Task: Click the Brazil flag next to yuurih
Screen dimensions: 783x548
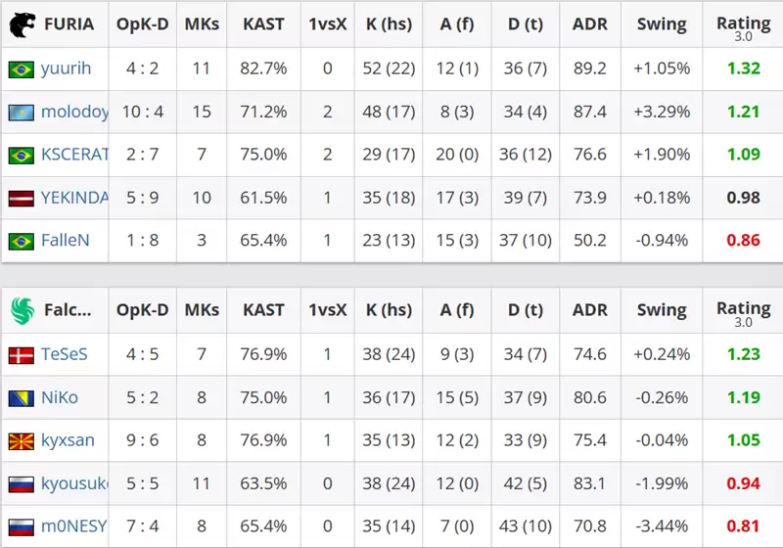Action: click(21, 69)
